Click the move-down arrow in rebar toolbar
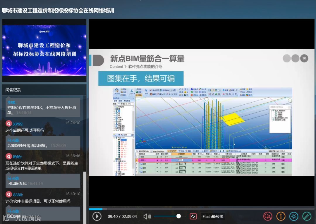This screenshot has height=224, width=316. pyautogui.click(x=223, y=151)
